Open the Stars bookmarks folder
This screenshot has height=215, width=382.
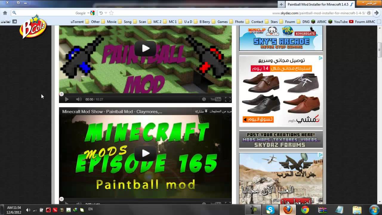(276, 21)
